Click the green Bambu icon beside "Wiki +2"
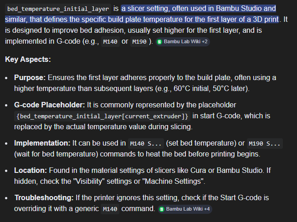This screenshot has width=297, height=222. point(160,41)
